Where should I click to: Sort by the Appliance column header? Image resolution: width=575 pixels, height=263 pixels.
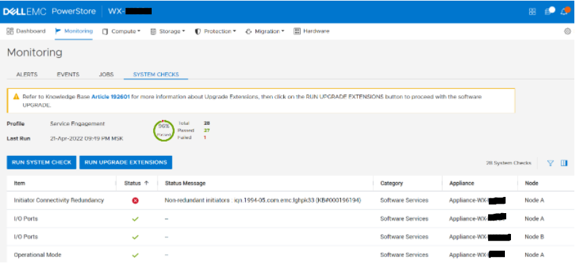462,183
